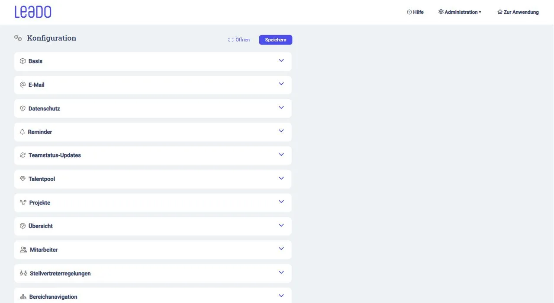The height and width of the screenshot is (303, 554).
Task: Click the Basis cube icon
Action: coord(23,61)
